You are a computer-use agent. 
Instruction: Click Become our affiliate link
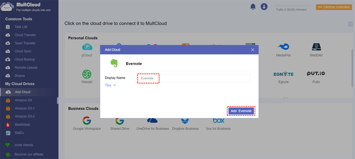point(29,154)
